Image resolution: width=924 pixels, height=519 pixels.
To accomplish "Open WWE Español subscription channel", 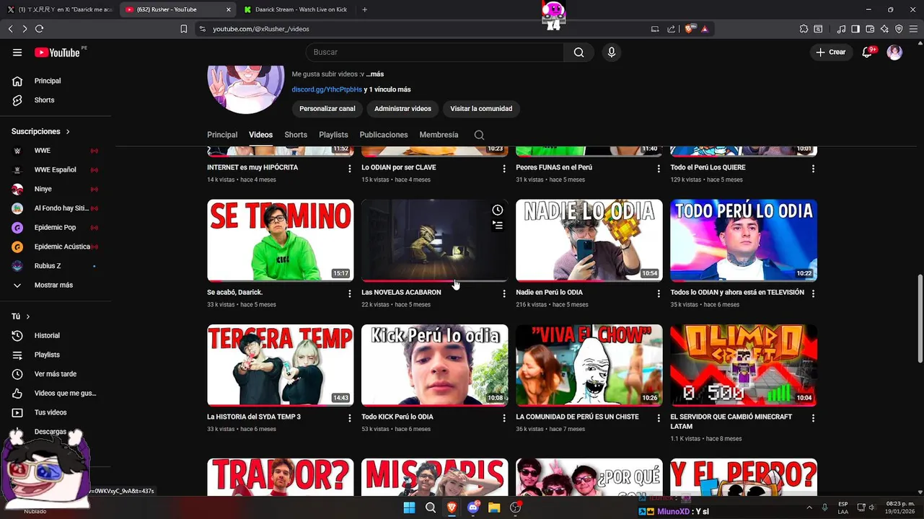I will coord(55,170).
